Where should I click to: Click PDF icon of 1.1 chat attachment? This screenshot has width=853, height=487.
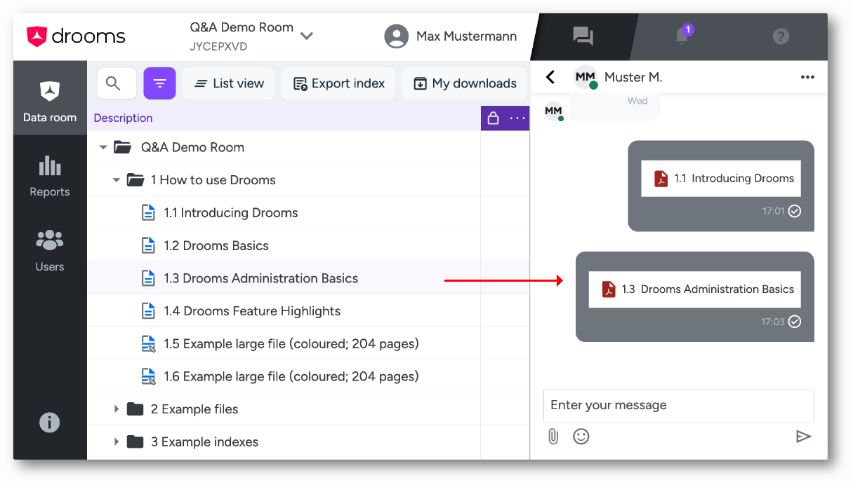661,179
